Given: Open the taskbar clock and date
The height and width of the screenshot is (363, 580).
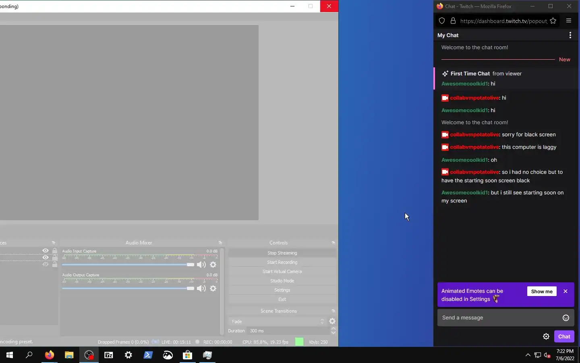Looking at the screenshot, I should coord(565,355).
